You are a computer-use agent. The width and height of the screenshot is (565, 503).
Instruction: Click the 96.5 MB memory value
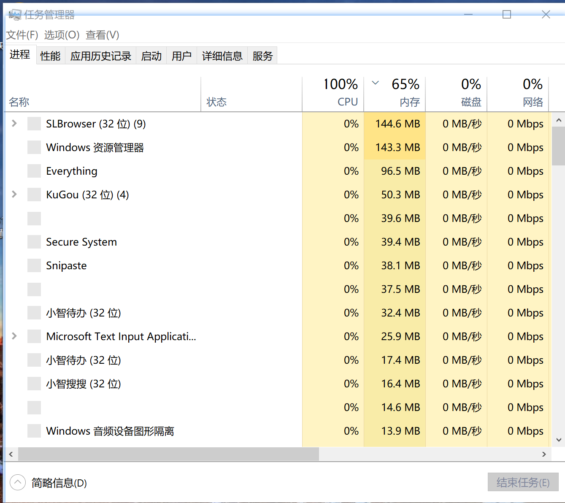[401, 171]
